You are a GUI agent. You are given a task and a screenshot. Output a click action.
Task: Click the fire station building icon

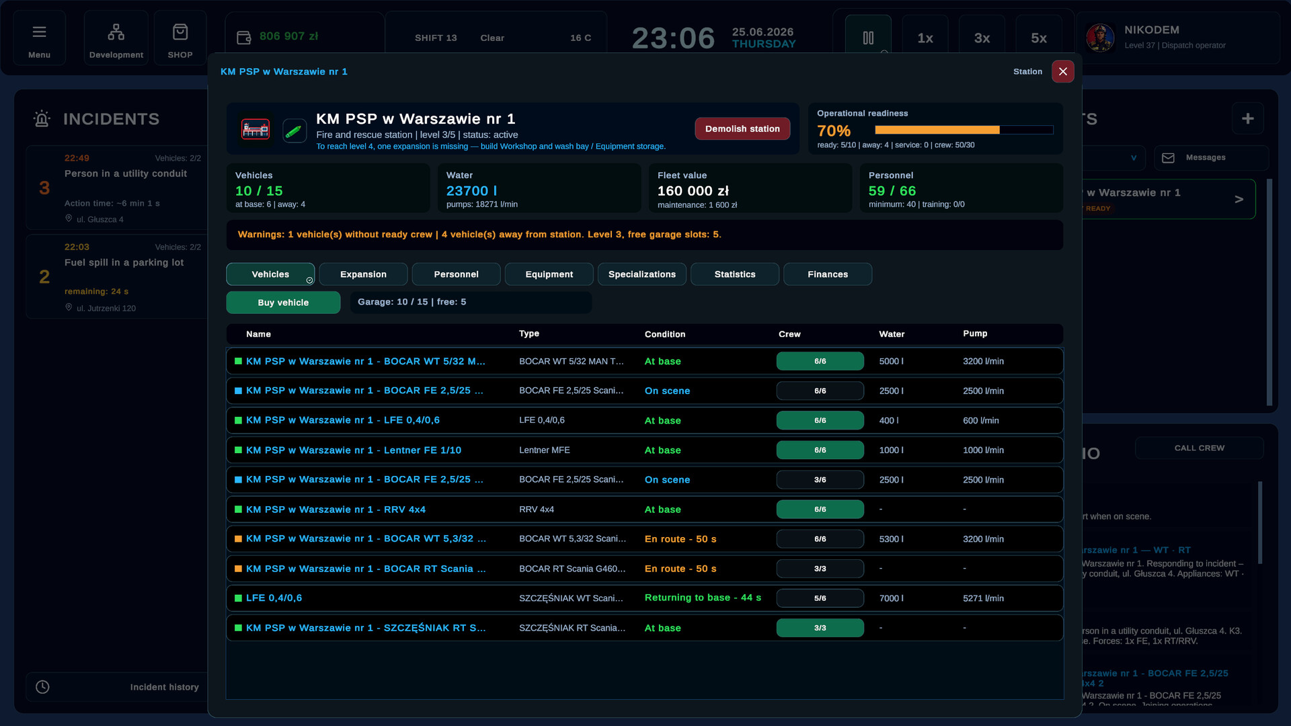pyautogui.click(x=256, y=129)
